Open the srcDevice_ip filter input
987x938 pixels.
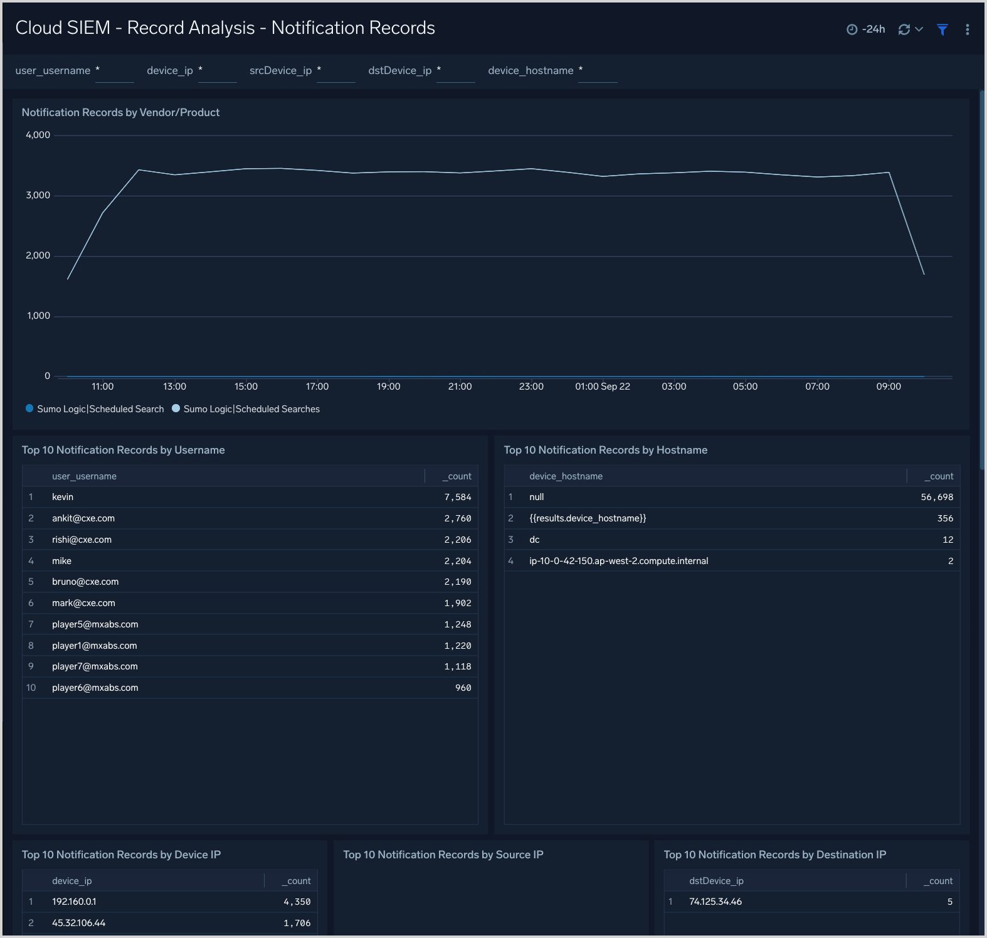335,71
